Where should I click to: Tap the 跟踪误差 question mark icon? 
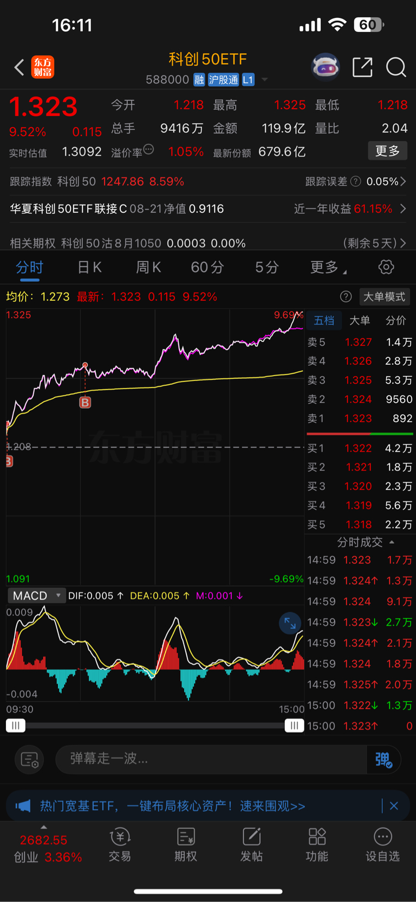tap(356, 181)
